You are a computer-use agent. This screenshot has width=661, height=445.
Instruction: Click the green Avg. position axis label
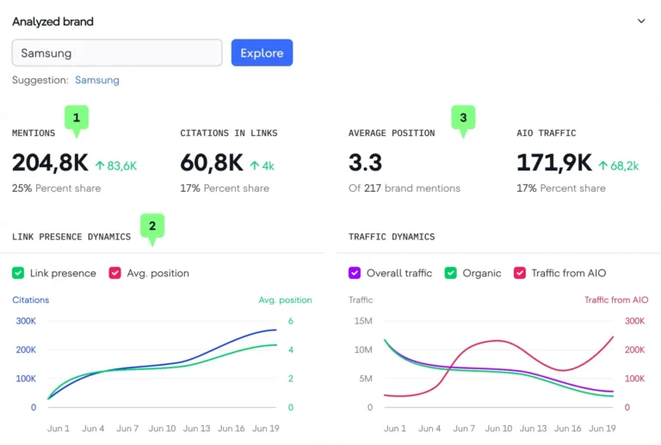pyautogui.click(x=285, y=300)
